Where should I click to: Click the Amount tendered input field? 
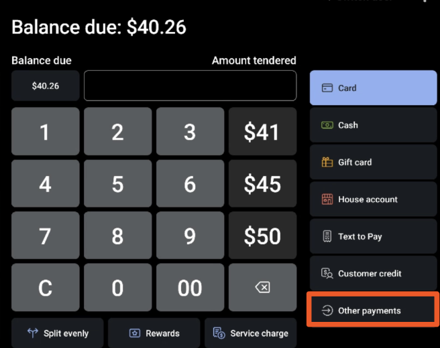point(190,86)
